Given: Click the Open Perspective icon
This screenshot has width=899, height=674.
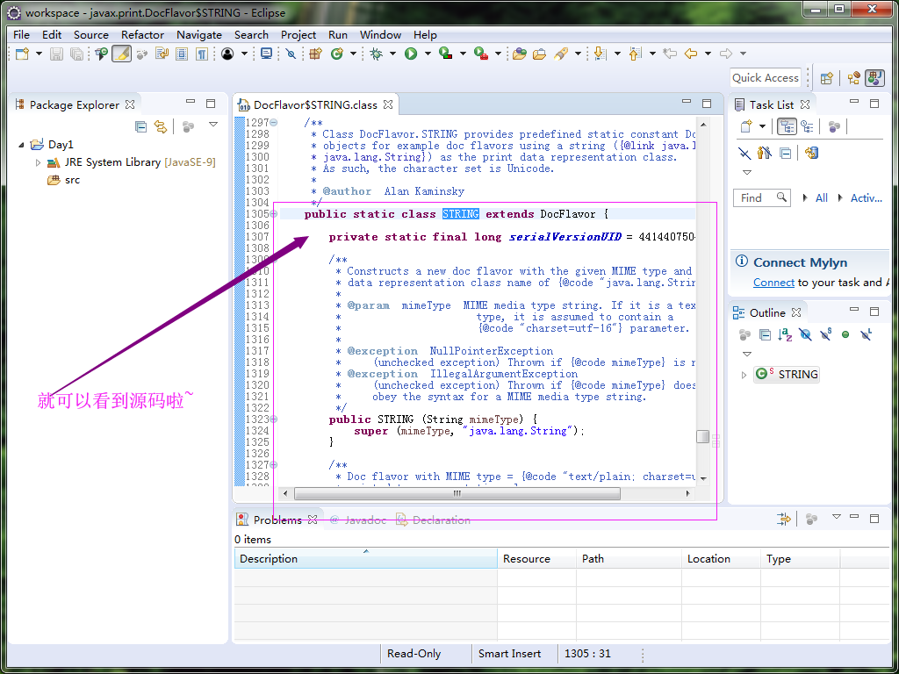Looking at the screenshot, I should click(x=826, y=78).
